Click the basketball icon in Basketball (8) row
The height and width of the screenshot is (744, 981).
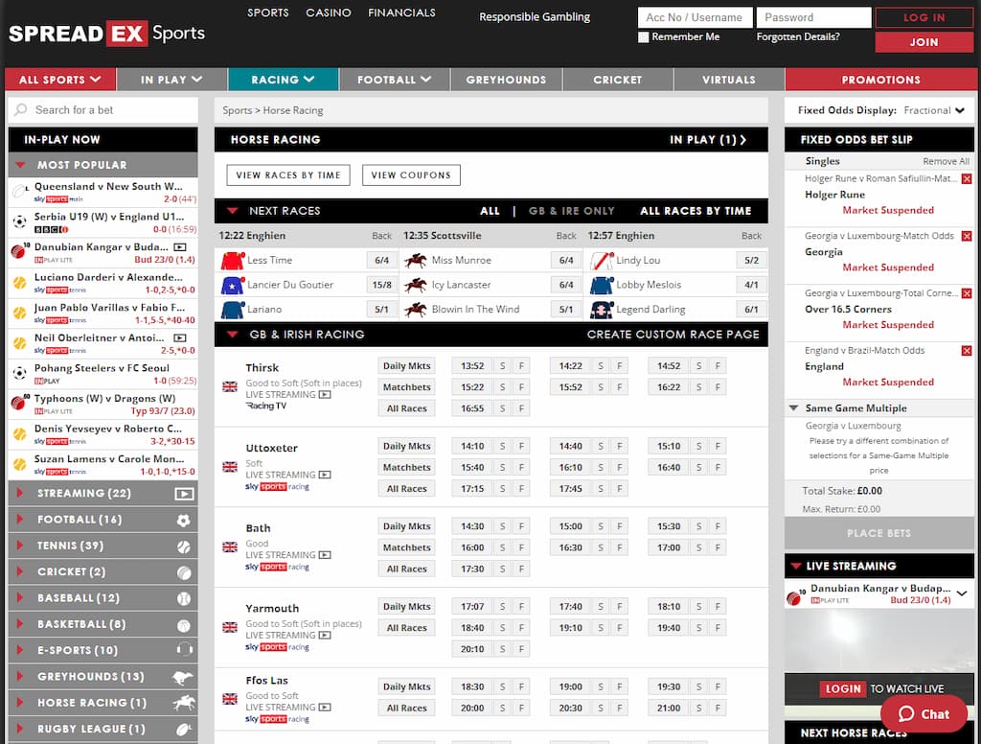(183, 625)
